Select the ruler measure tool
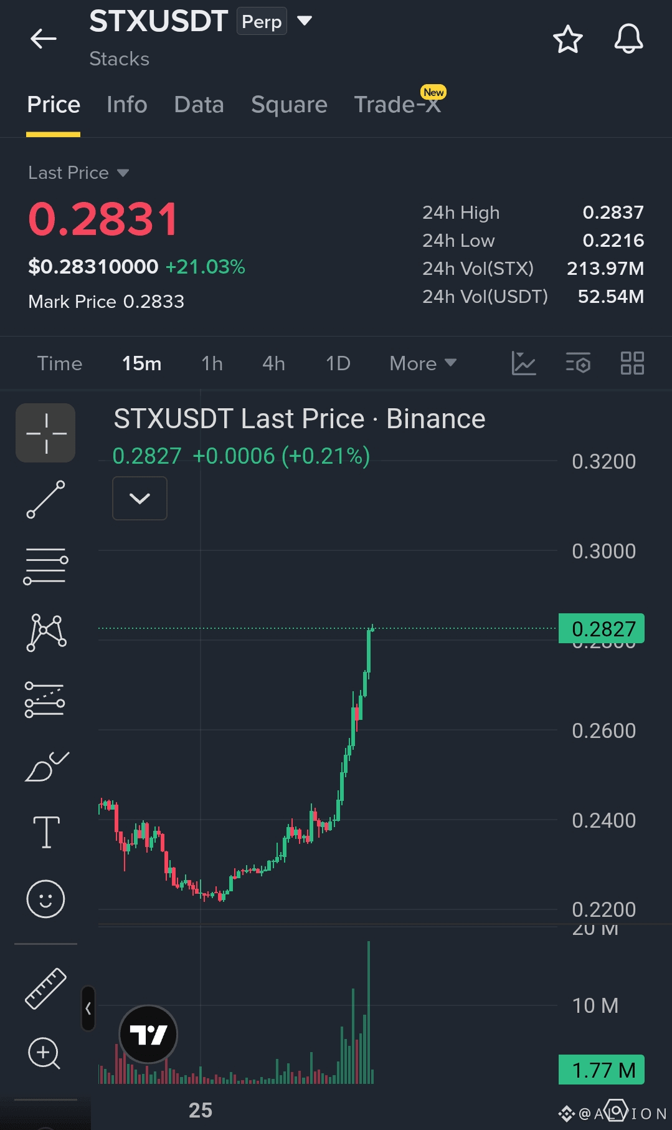The image size is (672, 1130). (x=45, y=989)
